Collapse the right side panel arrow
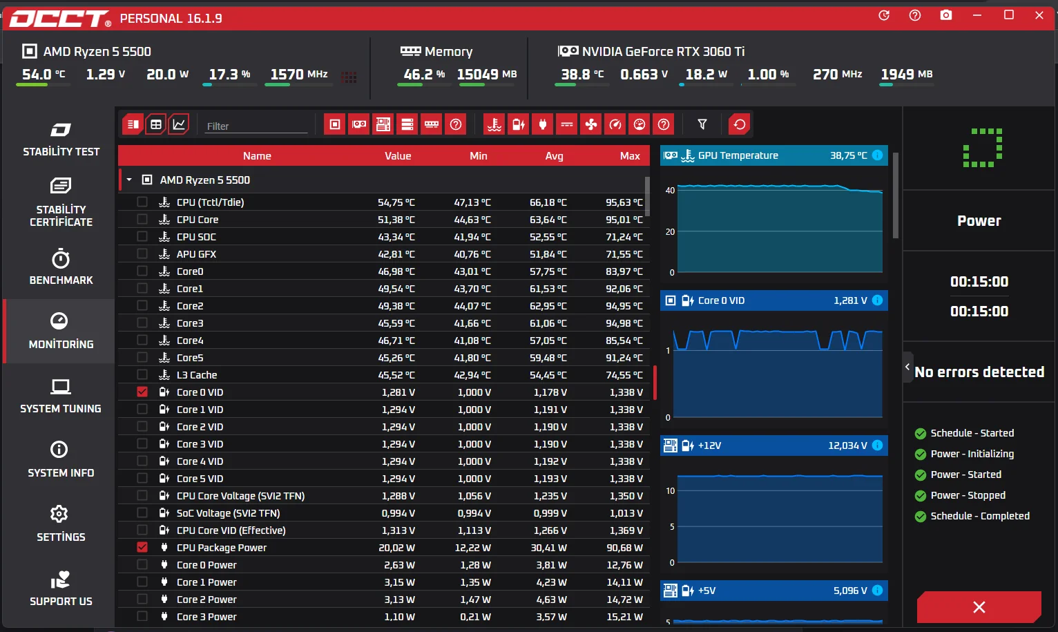The width and height of the screenshot is (1058, 632). (907, 367)
